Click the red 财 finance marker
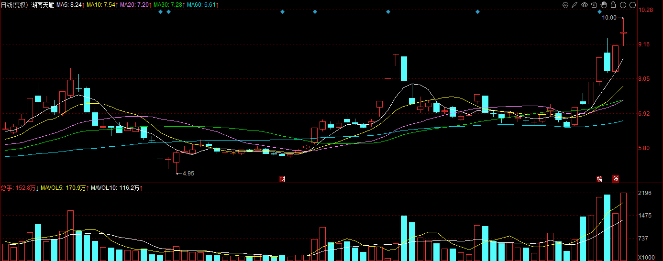This screenshot has width=663, height=261. (x=282, y=179)
